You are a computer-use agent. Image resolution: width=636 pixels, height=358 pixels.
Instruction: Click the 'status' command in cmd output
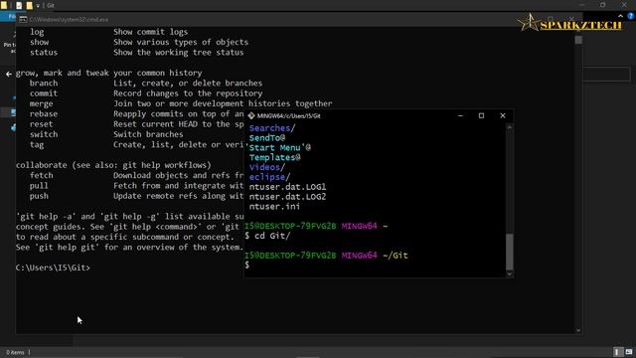(x=44, y=53)
